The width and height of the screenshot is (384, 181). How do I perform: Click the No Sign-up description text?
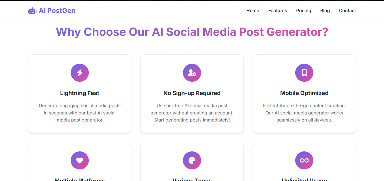tap(192, 113)
